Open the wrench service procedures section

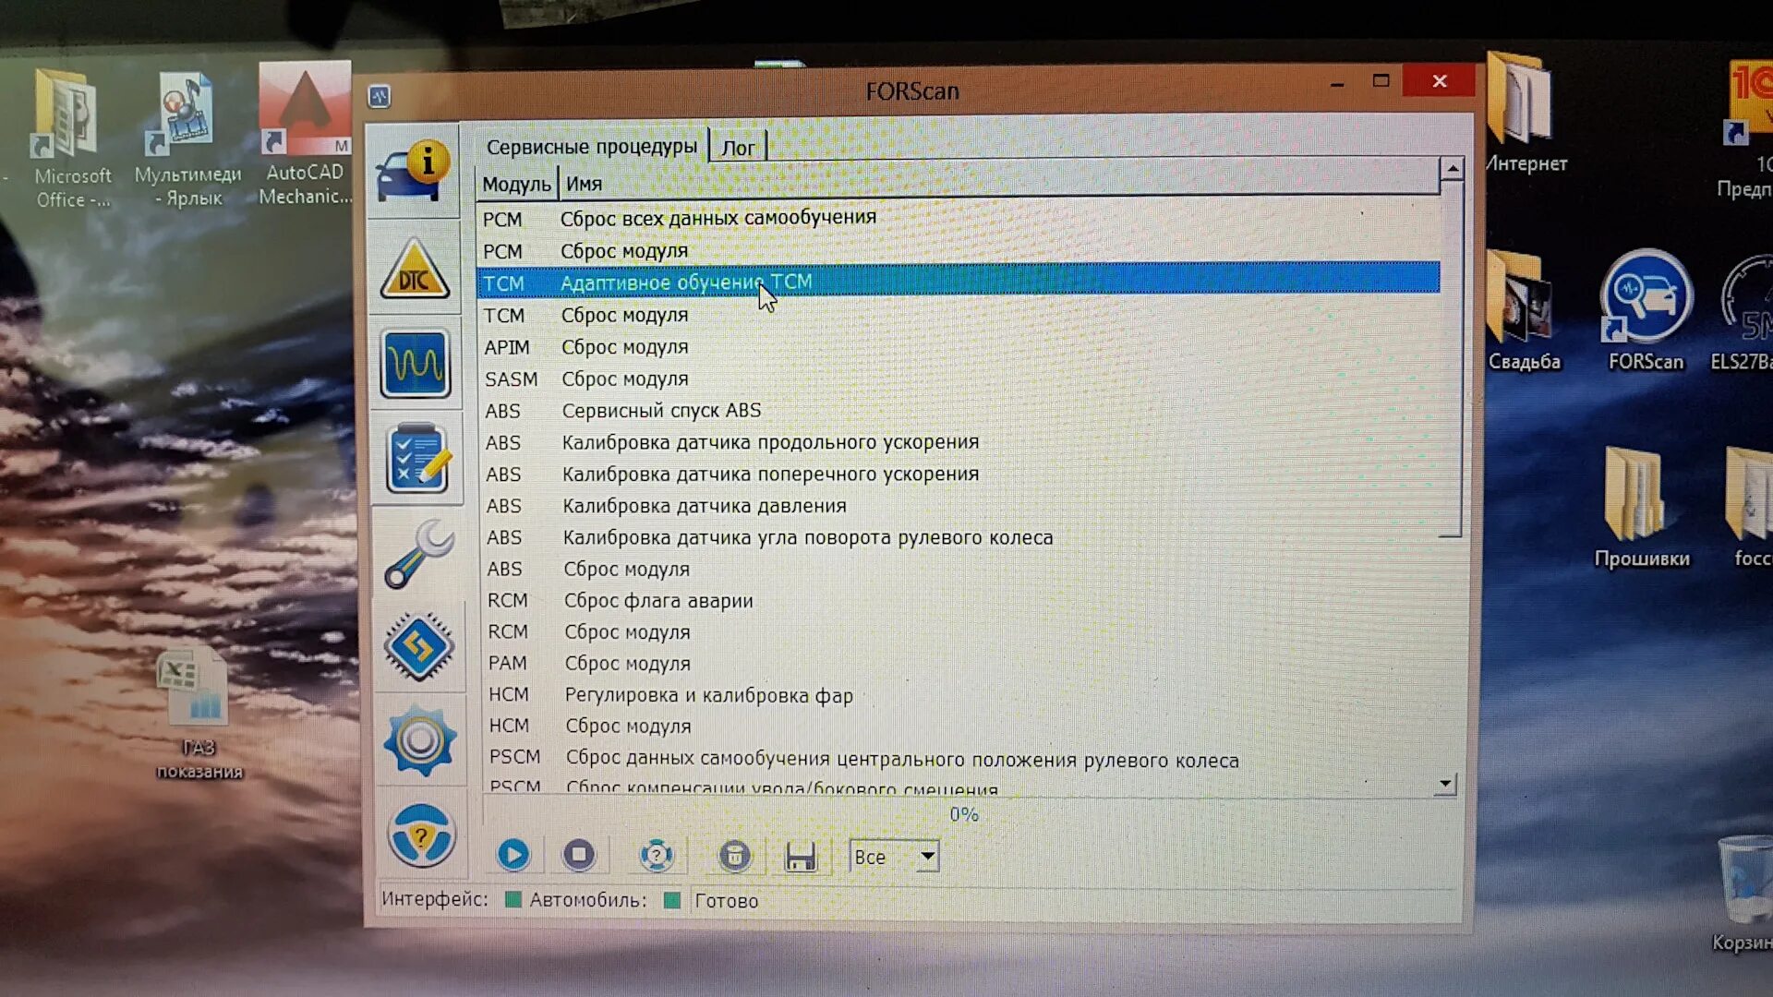418,554
